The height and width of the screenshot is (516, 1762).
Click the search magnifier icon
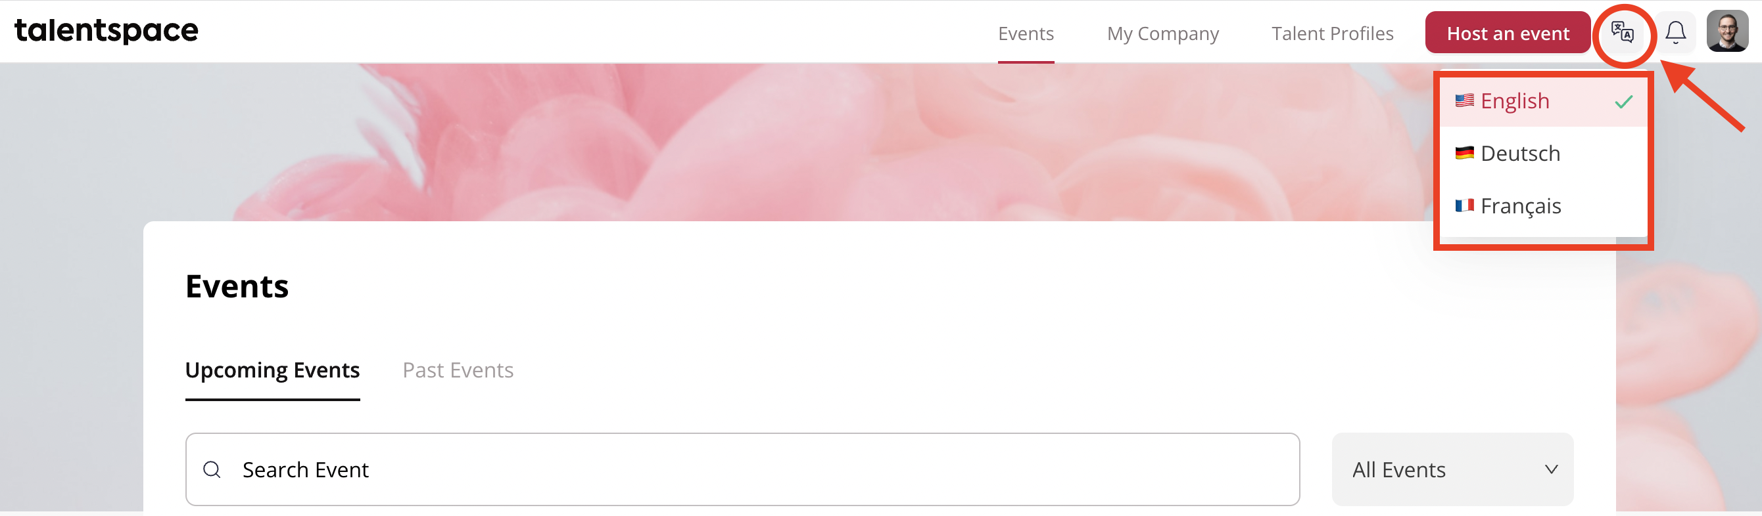(x=212, y=469)
